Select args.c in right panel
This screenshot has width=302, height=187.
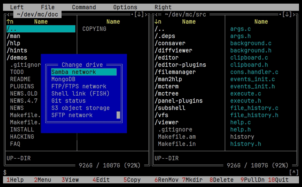tap(240, 29)
